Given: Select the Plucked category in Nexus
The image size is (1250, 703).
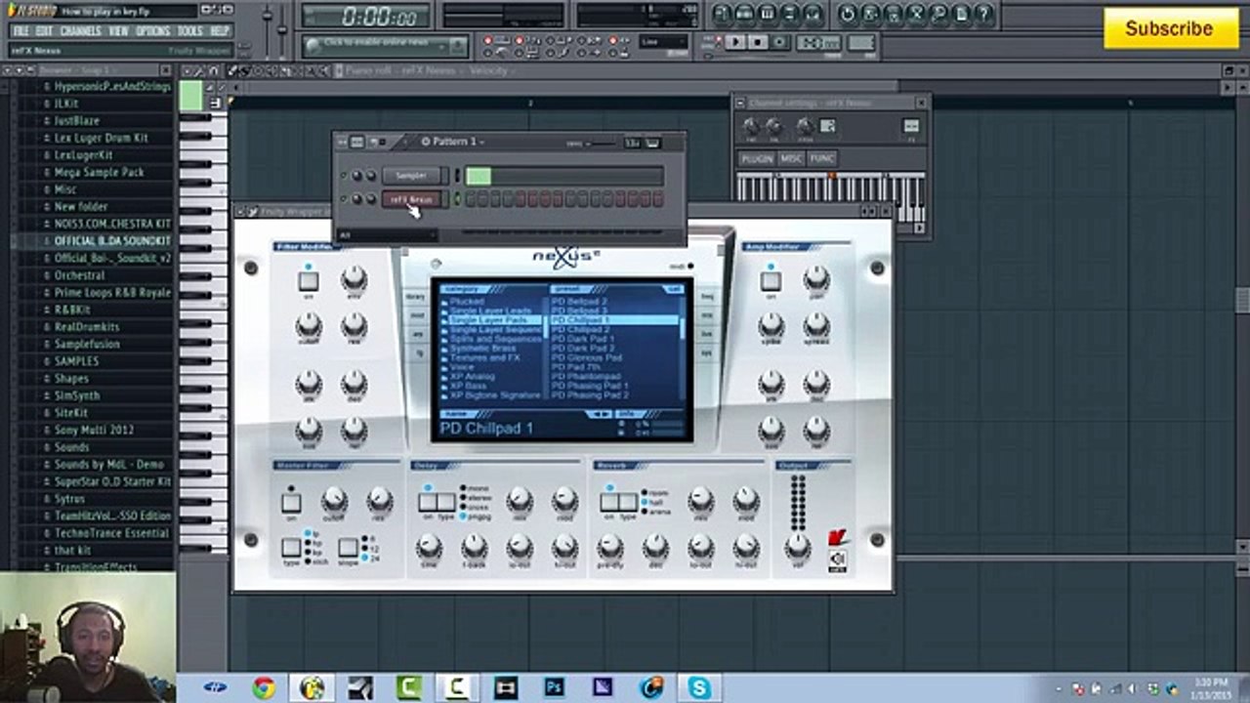Looking at the screenshot, I should 467,302.
